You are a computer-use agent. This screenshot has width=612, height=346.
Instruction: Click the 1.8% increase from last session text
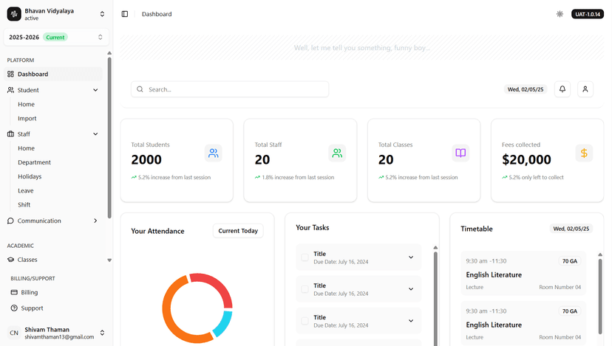(298, 177)
